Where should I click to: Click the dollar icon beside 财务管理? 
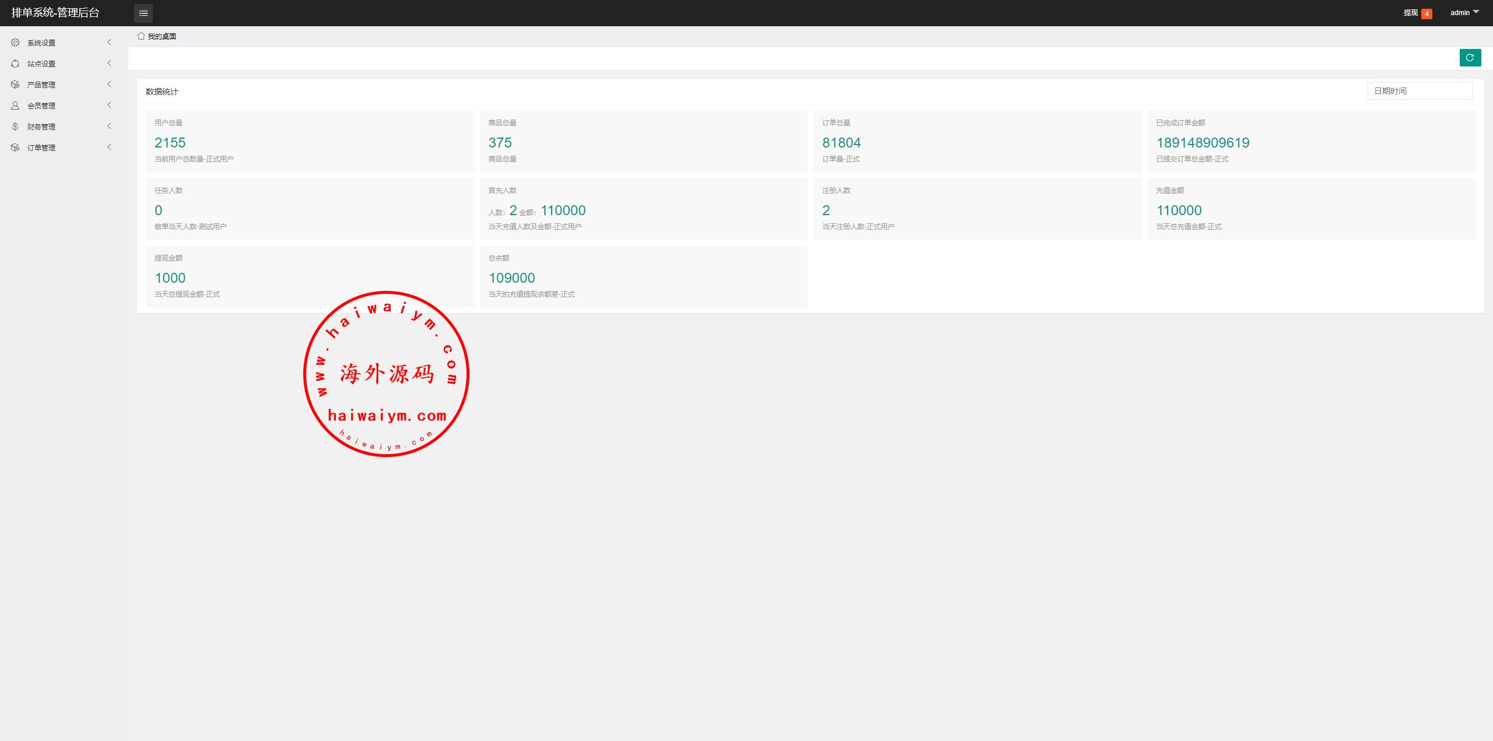coord(15,127)
